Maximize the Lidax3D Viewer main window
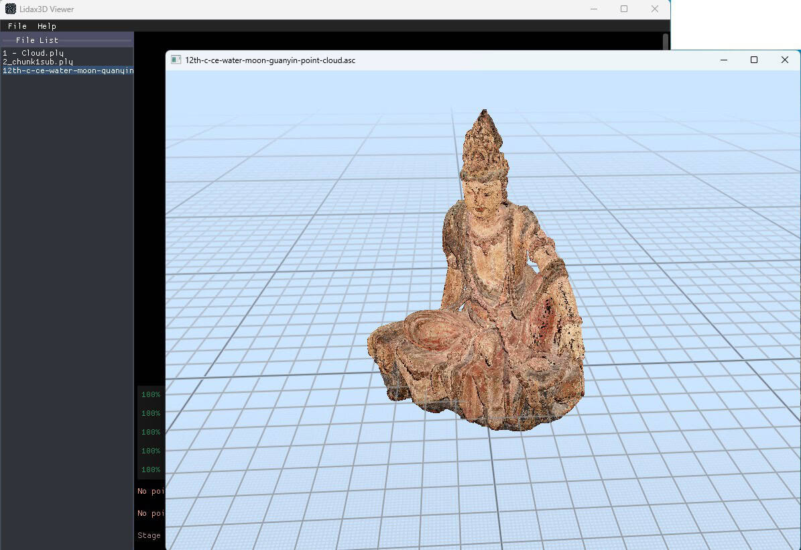Viewport: 801px width, 550px height. (624, 9)
